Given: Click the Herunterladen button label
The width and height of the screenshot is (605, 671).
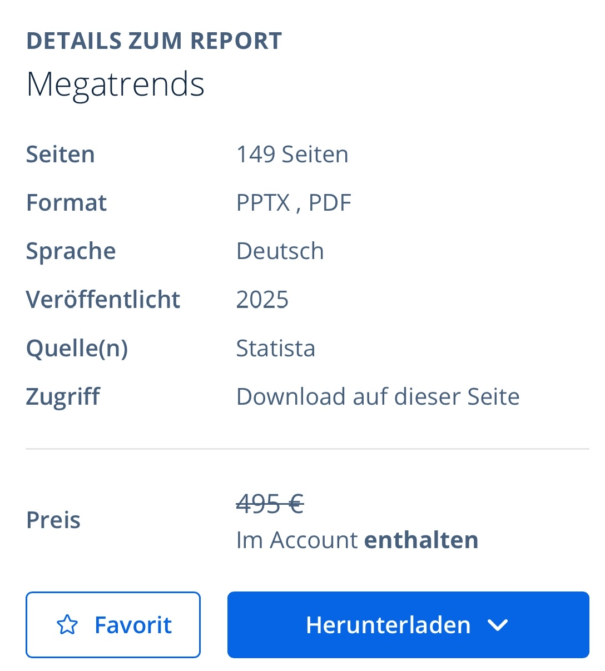Looking at the screenshot, I should click(388, 625).
